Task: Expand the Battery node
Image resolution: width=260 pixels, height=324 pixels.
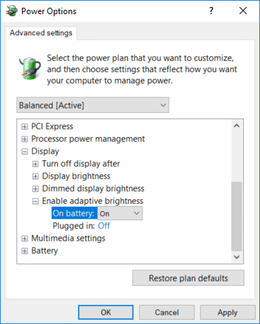Action: coord(24,251)
